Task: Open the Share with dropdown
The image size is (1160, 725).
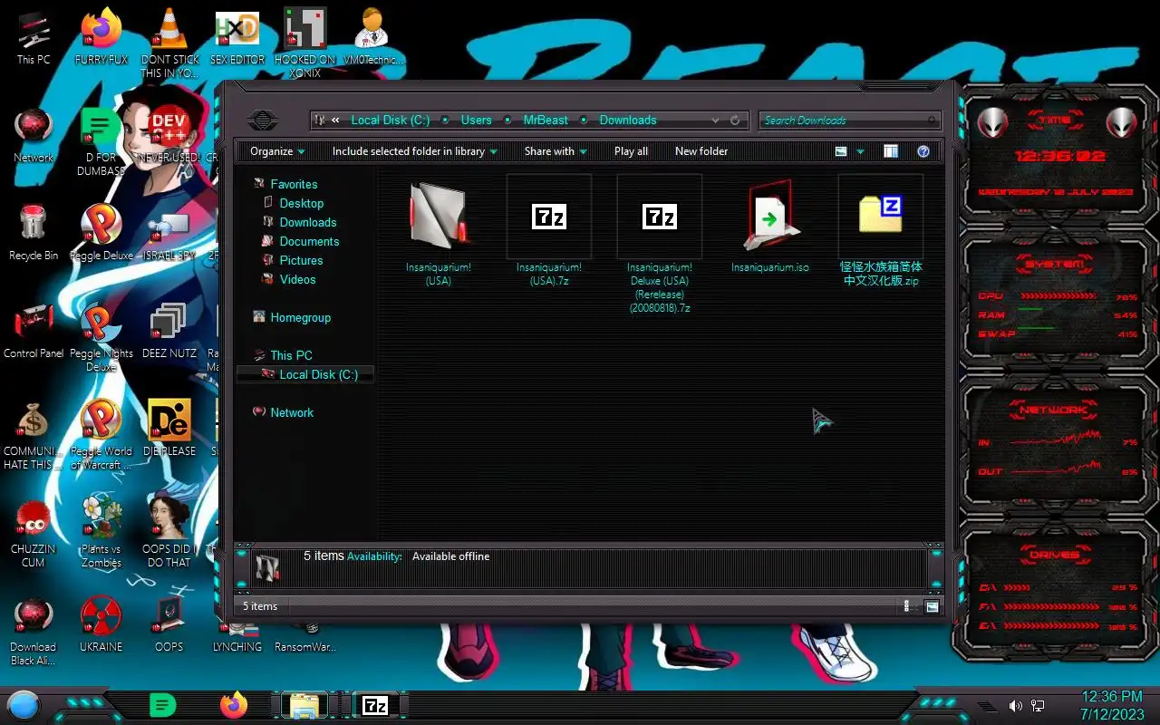Action: [556, 151]
